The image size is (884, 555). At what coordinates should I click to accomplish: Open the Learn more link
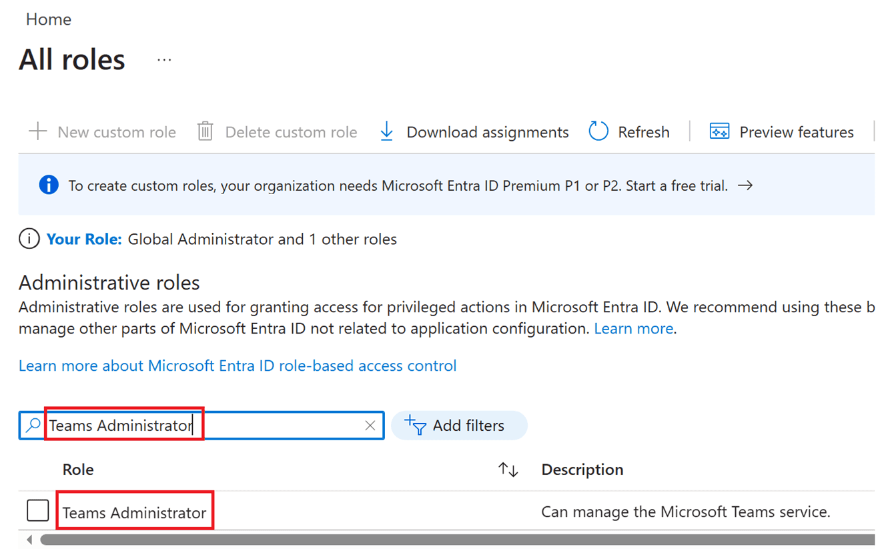[x=633, y=328]
